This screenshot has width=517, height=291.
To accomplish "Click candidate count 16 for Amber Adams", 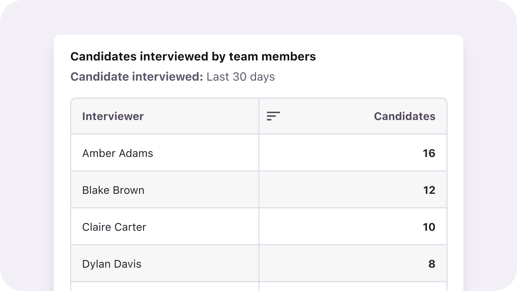I will tap(429, 153).
